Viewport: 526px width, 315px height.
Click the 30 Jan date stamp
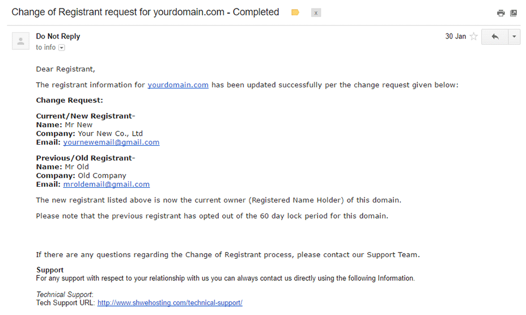click(x=456, y=36)
